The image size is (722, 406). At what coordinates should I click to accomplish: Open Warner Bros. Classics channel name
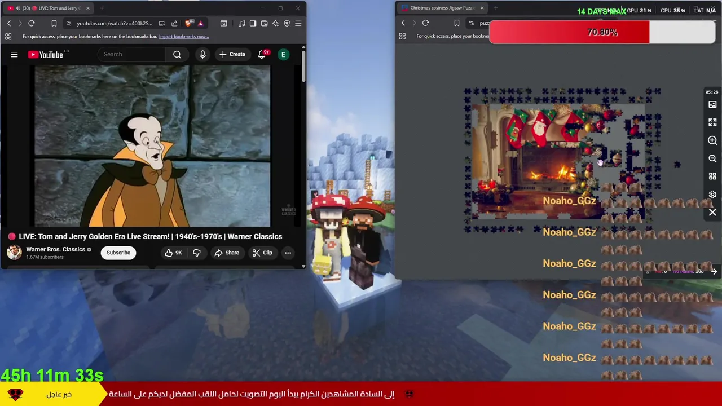(55, 249)
